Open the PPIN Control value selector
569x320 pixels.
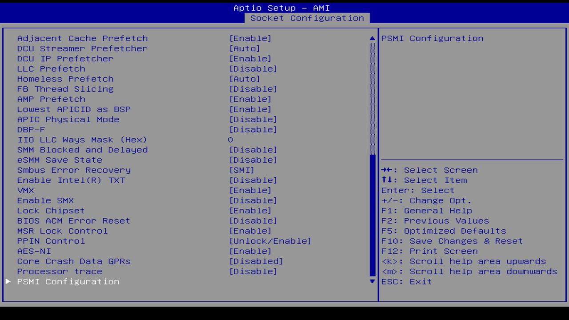point(269,241)
